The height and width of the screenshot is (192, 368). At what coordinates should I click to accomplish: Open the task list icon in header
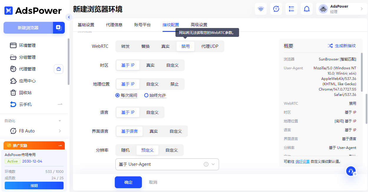click(x=291, y=9)
